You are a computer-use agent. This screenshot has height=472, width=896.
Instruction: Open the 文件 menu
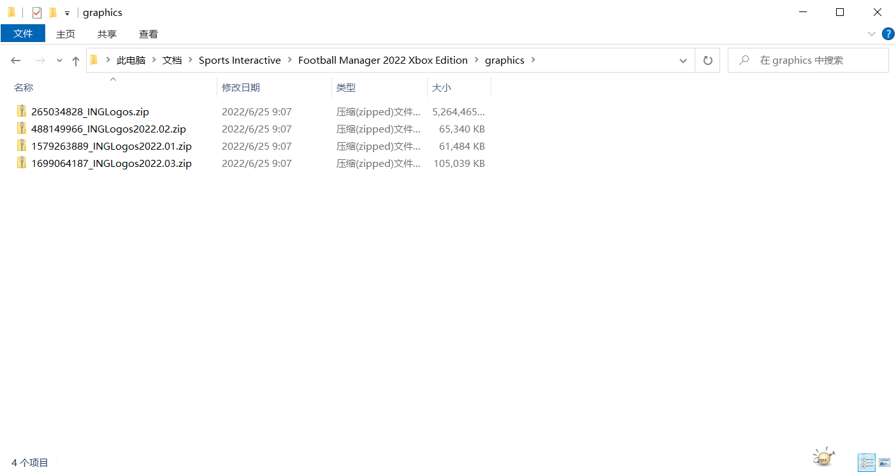click(23, 34)
